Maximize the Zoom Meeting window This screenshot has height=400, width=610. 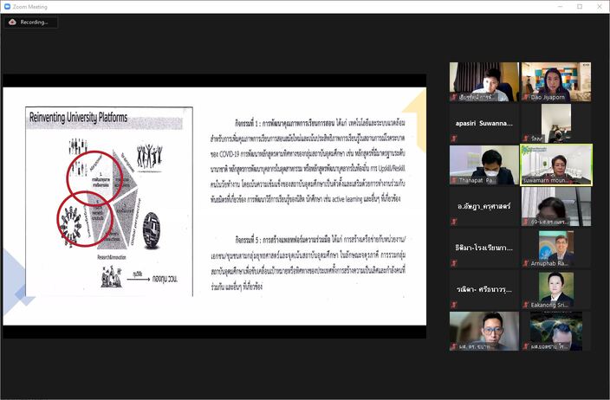coord(580,7)
